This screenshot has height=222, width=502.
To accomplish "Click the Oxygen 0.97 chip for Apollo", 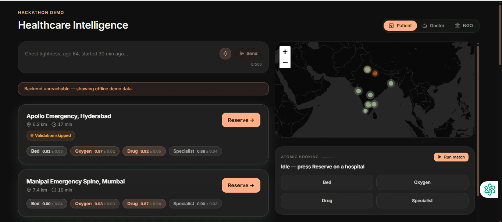I will (95, 151).
